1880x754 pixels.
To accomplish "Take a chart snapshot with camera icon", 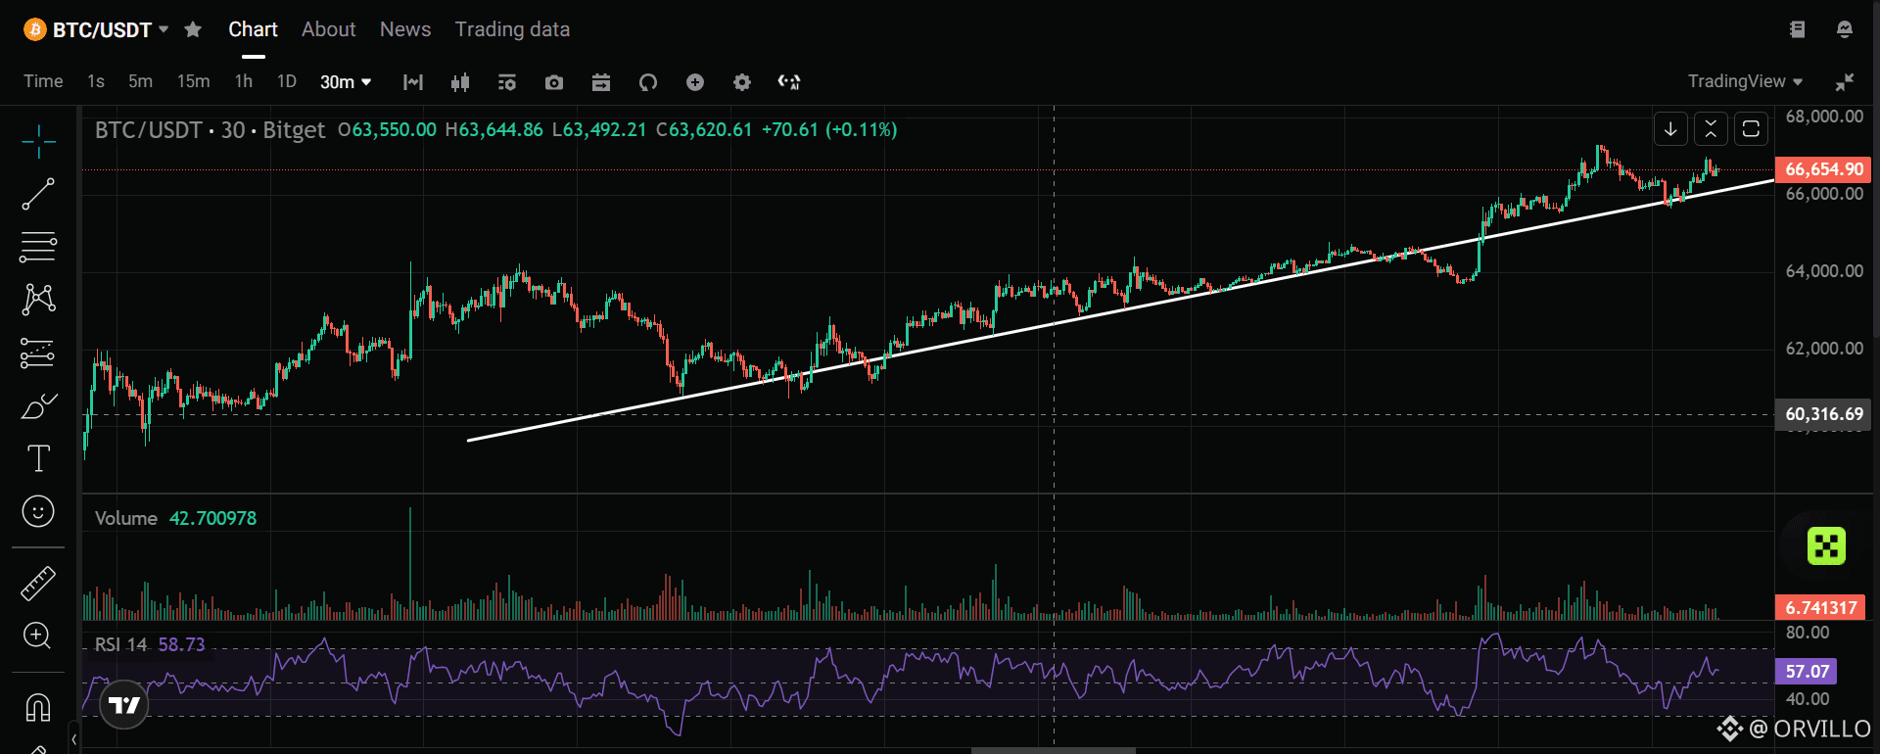I will [554, 82].
